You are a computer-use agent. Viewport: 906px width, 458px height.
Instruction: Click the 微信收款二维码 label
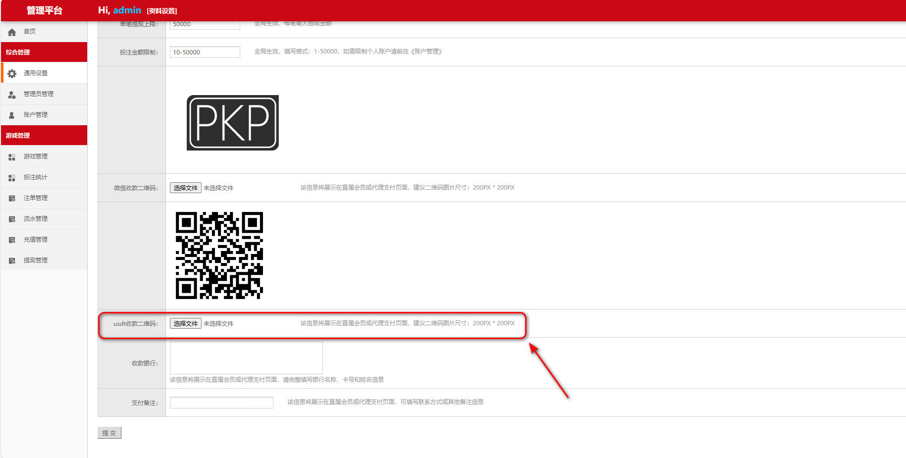point(136,188)
